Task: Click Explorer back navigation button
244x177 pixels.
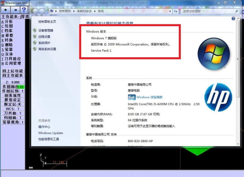Action: click(35, 11)
